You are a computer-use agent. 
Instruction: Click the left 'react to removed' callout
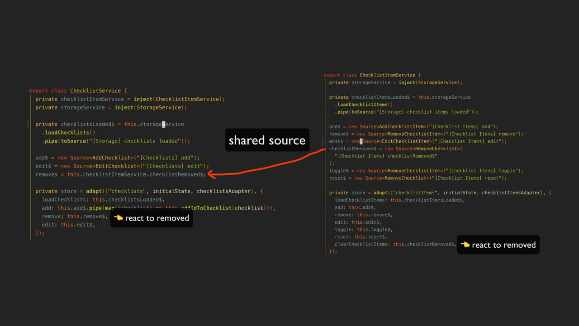(x=152, y=218)
